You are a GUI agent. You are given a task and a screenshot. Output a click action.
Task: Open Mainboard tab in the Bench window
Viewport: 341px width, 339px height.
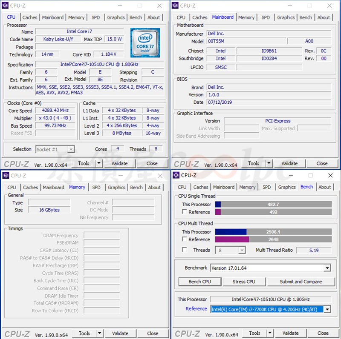[x=224, y=187]
